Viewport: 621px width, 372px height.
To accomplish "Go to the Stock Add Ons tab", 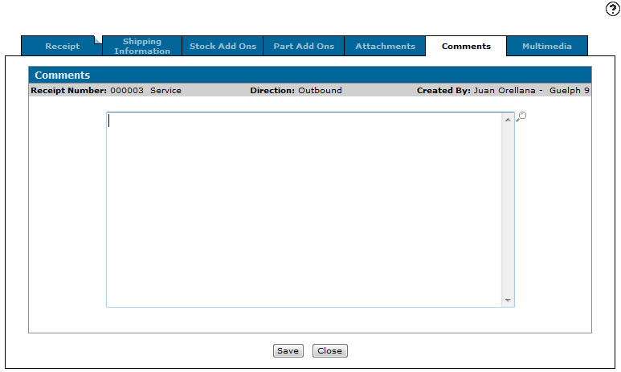I will coord(223,46).
